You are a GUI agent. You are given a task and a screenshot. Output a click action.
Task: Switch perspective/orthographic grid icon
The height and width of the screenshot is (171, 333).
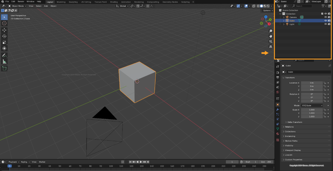click(x=271, y=47)
